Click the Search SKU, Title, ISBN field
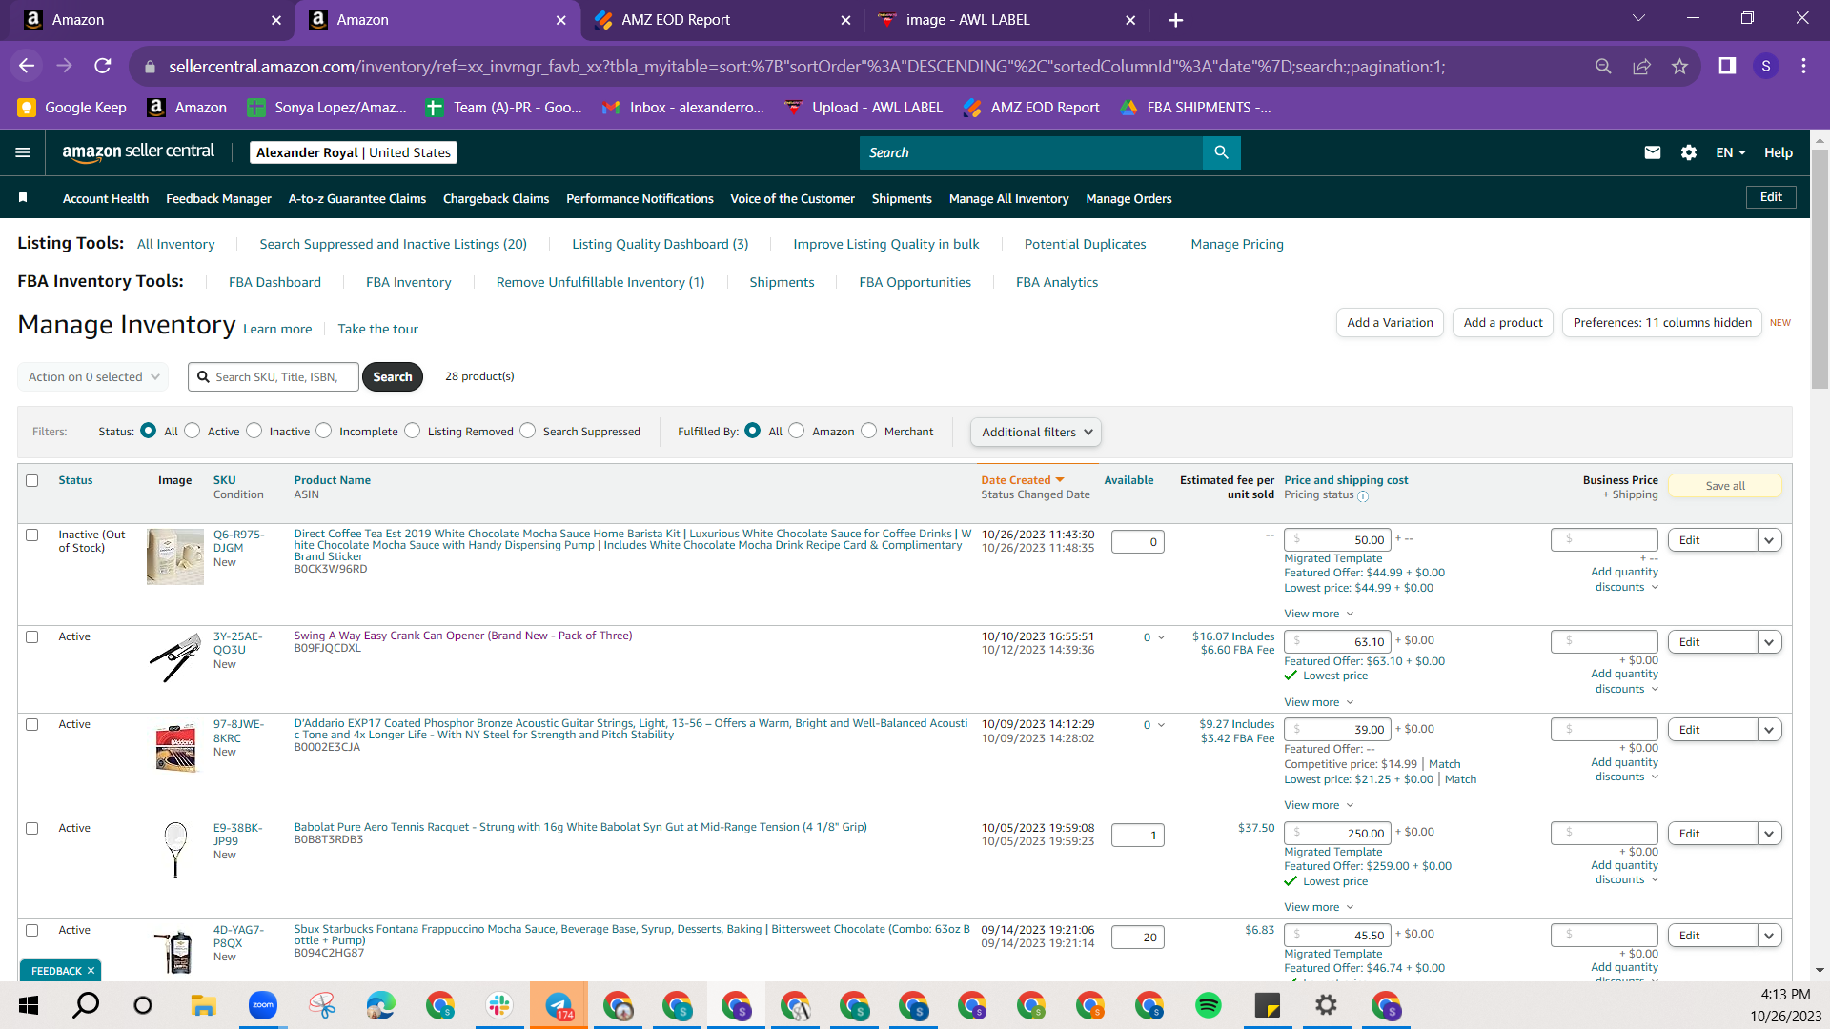 [x=274, y=376]
